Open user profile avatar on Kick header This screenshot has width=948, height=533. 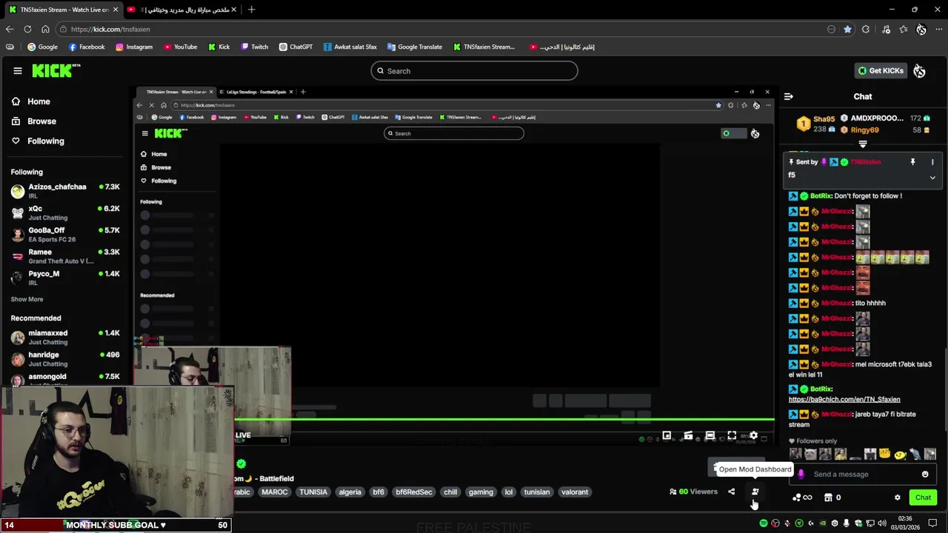(x=919, y=71)
